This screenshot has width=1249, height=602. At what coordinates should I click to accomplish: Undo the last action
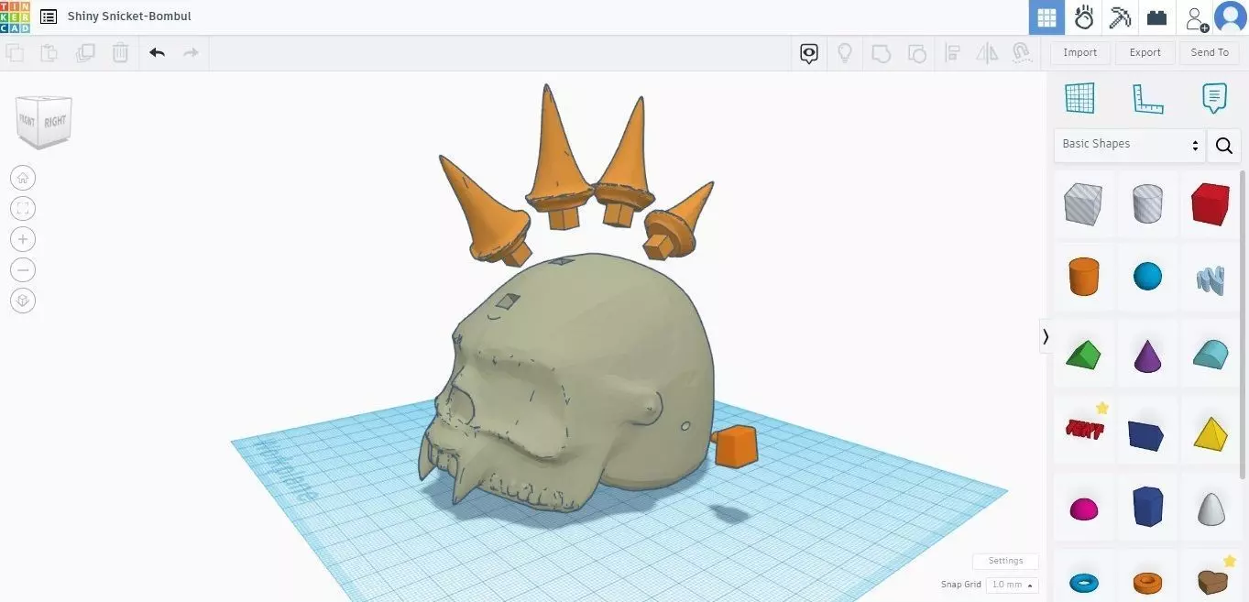tap(158, 53)
